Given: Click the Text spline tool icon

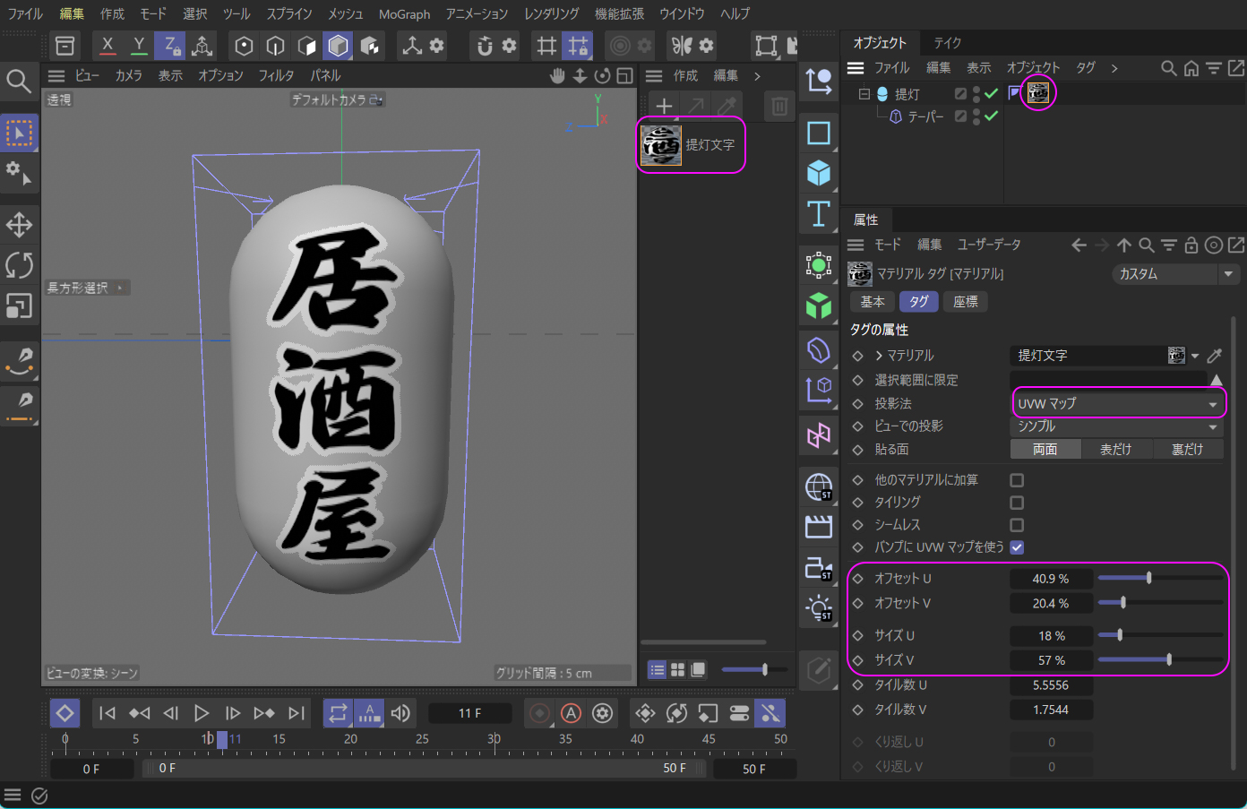Looking at the screenshot, I should 818,214.
